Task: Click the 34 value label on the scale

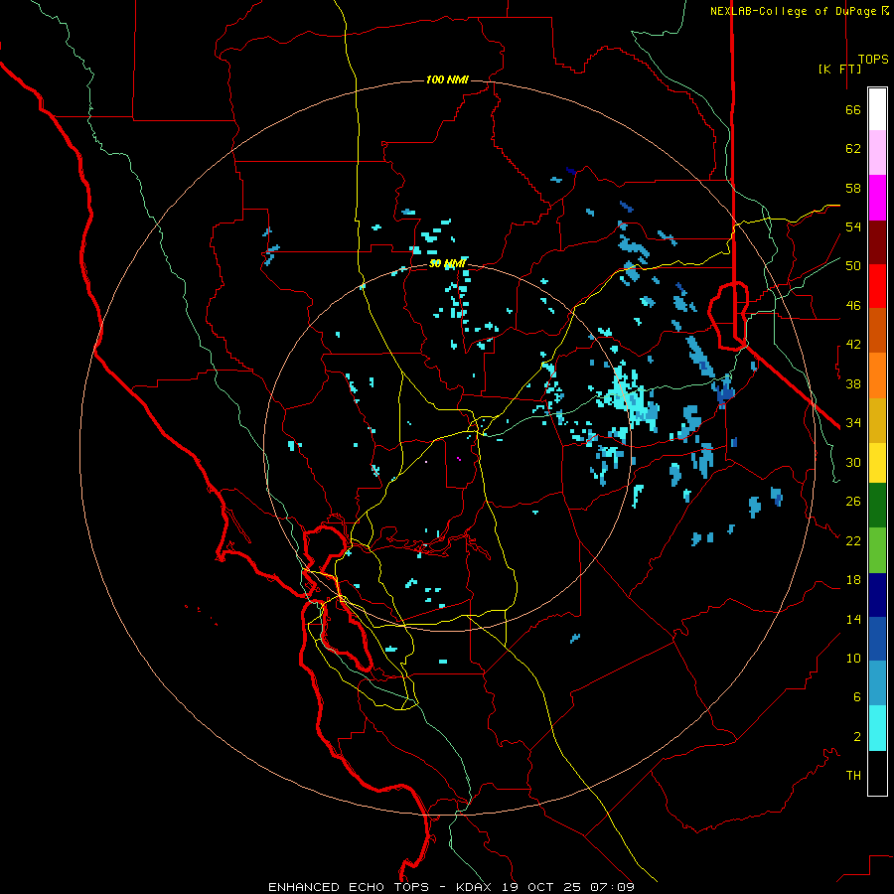Action: 853,422
